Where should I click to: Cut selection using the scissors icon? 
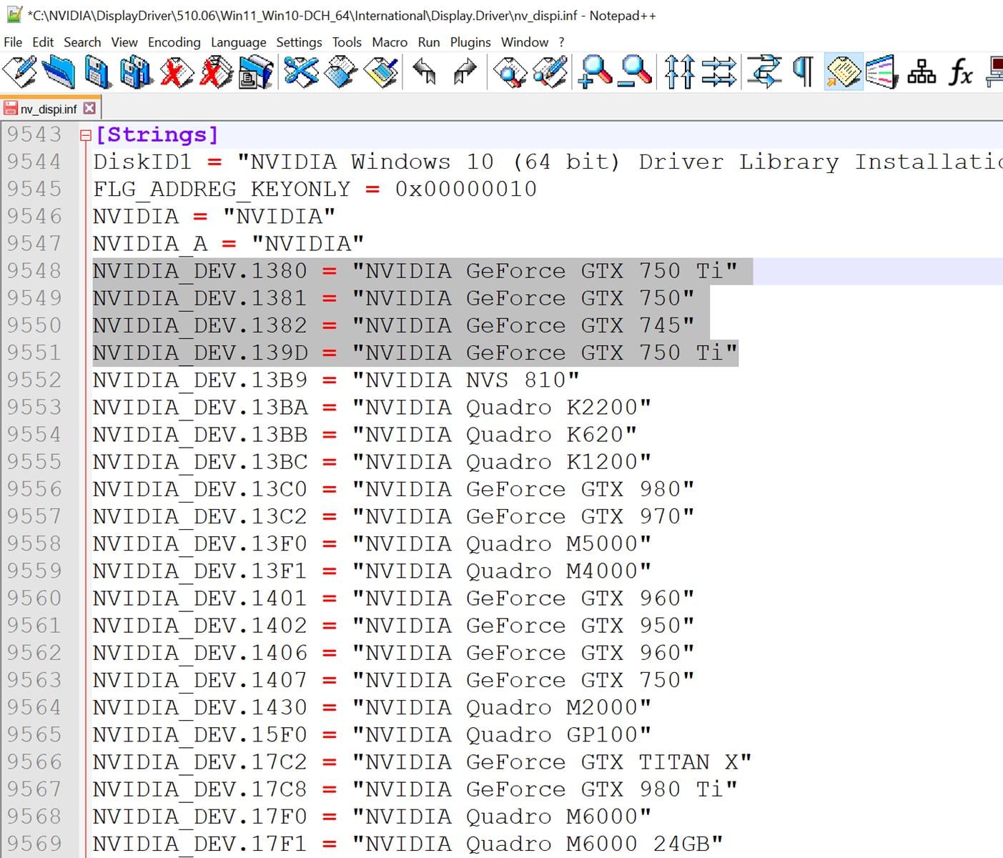coord(301,72)
